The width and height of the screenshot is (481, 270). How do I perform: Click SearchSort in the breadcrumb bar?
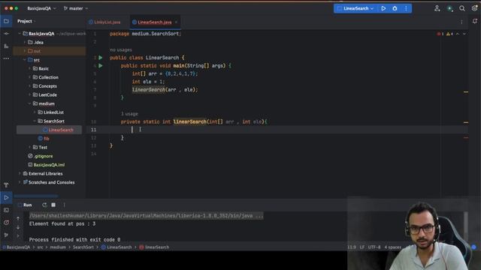(83, 247)
